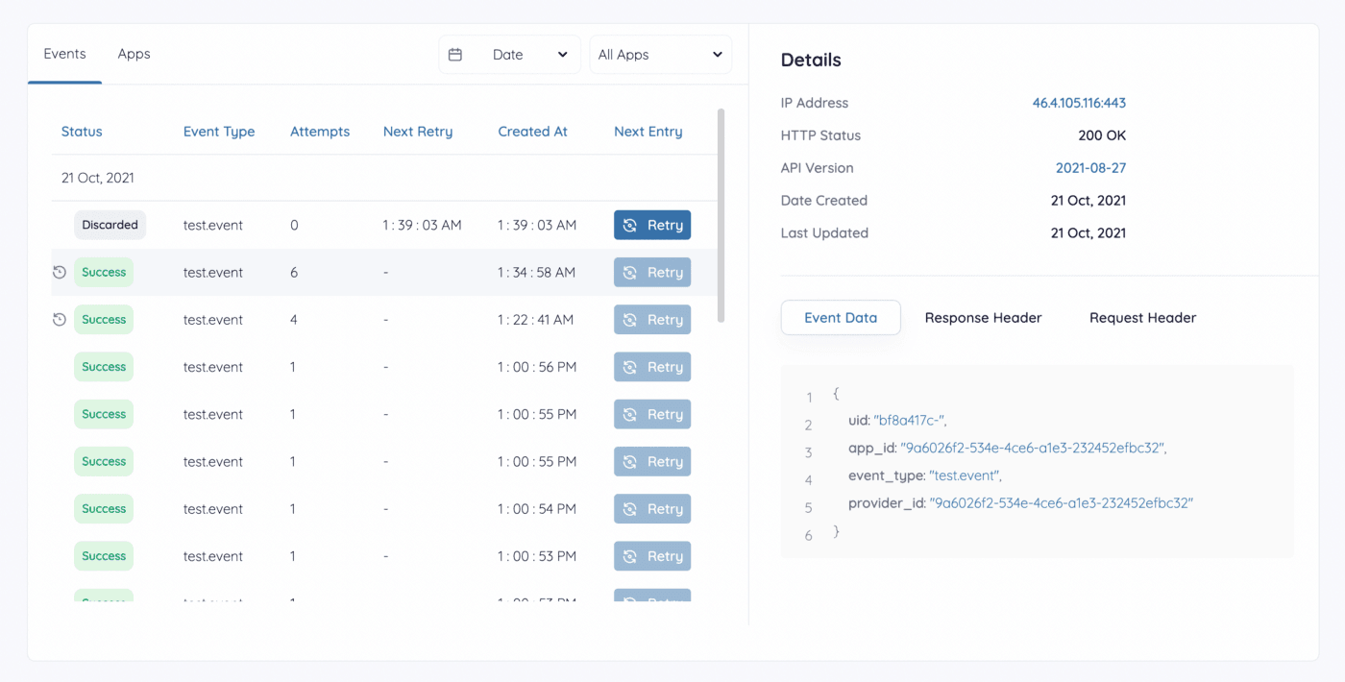The image size is (1345, 682).
Task: Select the Event Data tab
Action: [841, 318]
